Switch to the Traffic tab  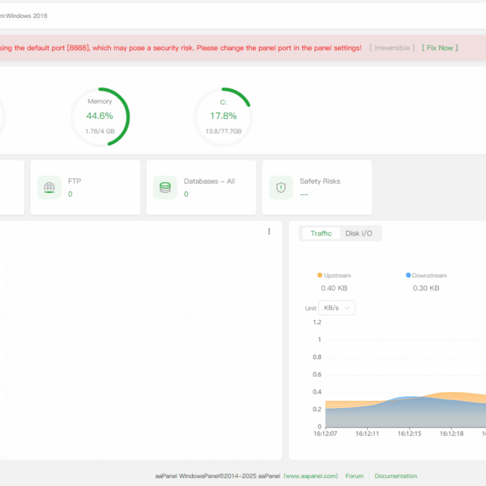pos(322,233)
